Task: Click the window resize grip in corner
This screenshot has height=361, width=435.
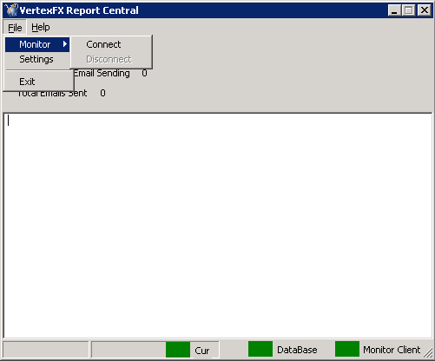Action: click(x=428, y=353)
